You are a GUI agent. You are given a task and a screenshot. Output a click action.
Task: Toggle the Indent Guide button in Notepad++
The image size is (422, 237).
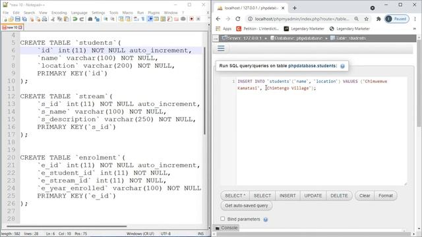click(150, 19)
